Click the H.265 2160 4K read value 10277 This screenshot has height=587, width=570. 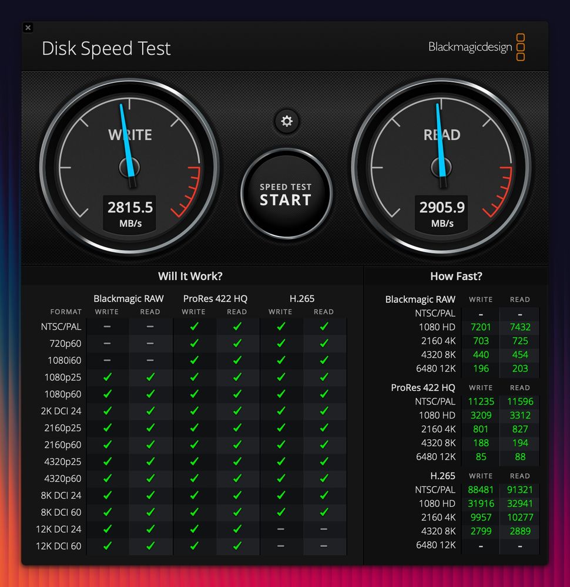coord(520,518)
